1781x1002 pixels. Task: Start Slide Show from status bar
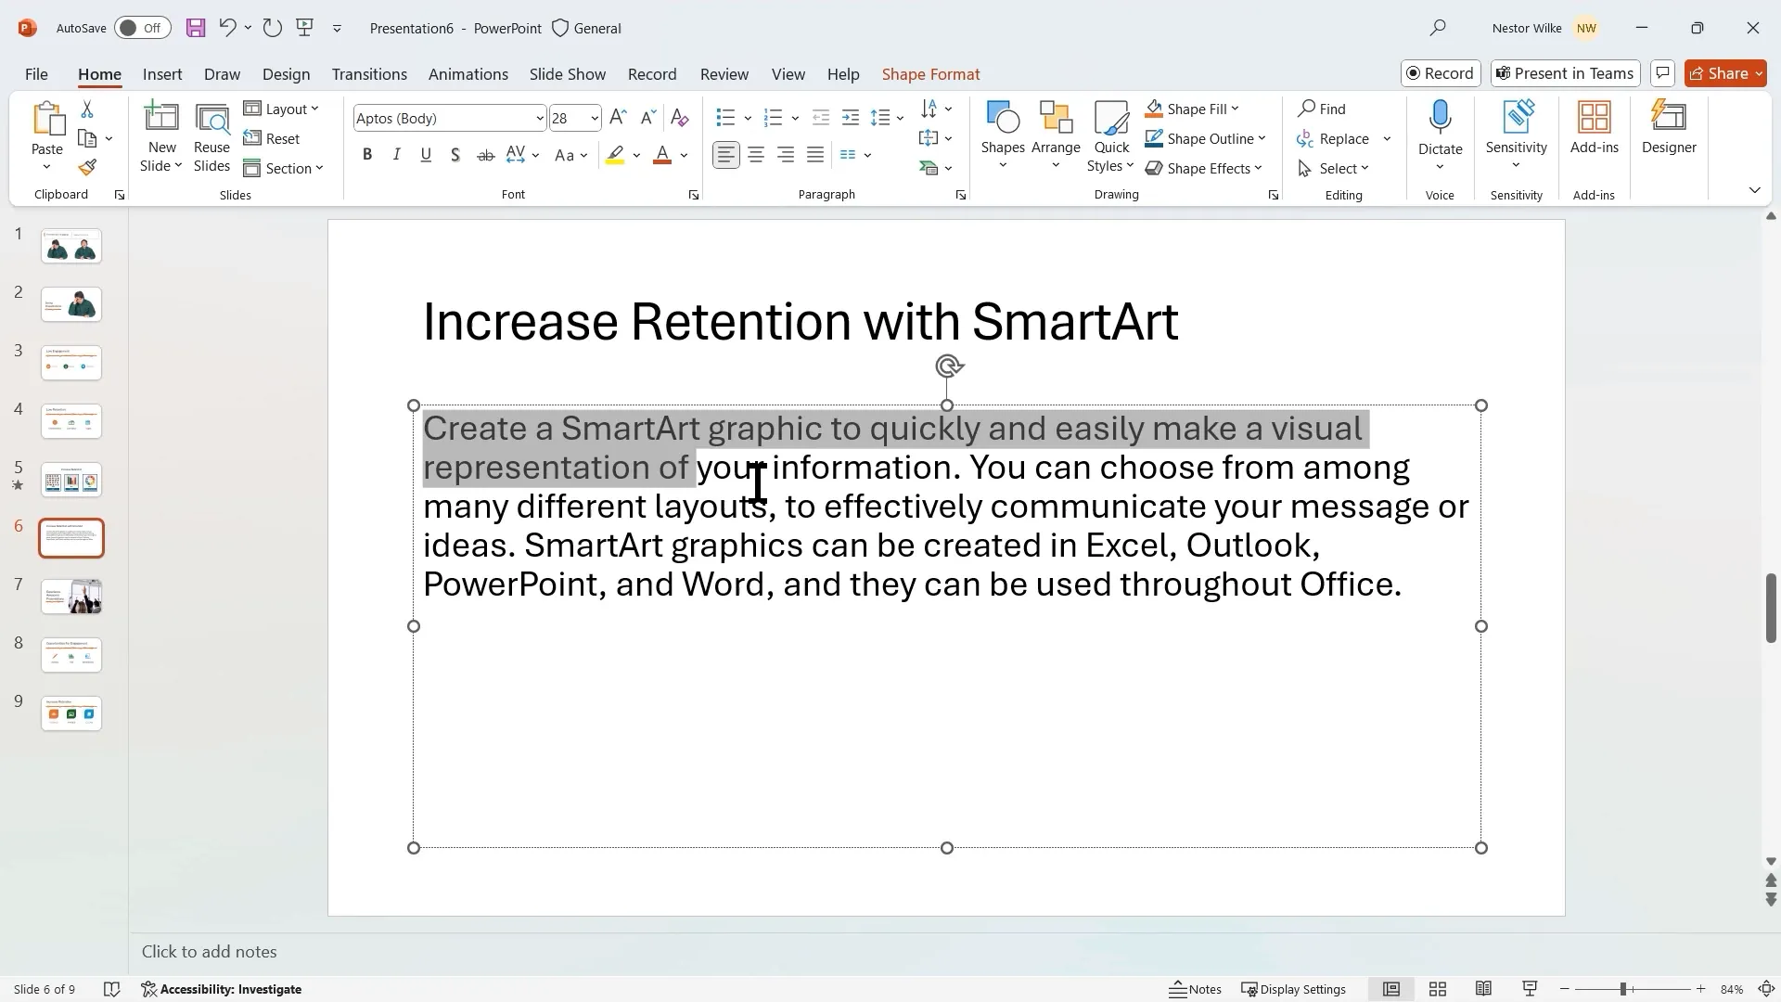point(1530,989)
